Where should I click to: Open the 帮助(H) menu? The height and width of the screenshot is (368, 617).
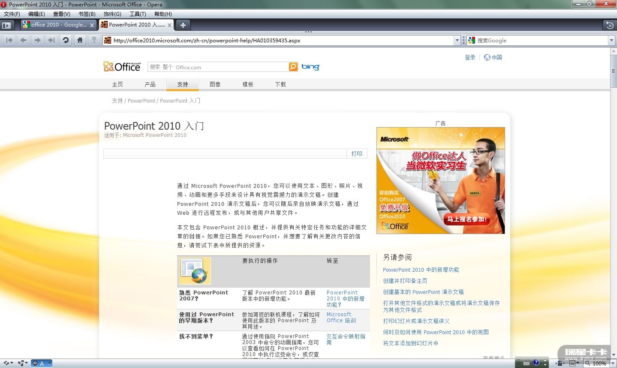[x=163, y=14]
